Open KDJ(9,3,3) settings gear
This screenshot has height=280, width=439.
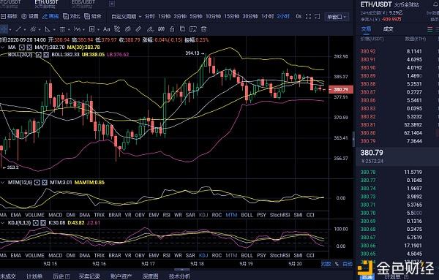(x=36, y=223)
